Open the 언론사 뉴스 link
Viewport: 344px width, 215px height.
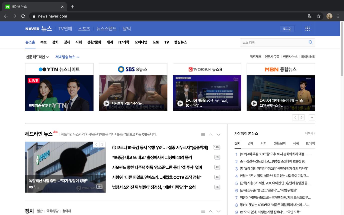[x=290, y=57]
